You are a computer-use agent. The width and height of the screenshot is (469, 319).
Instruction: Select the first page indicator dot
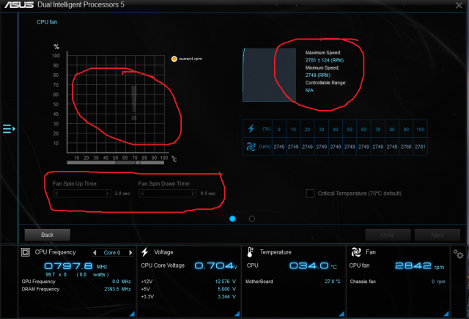[x=232, y=219]
